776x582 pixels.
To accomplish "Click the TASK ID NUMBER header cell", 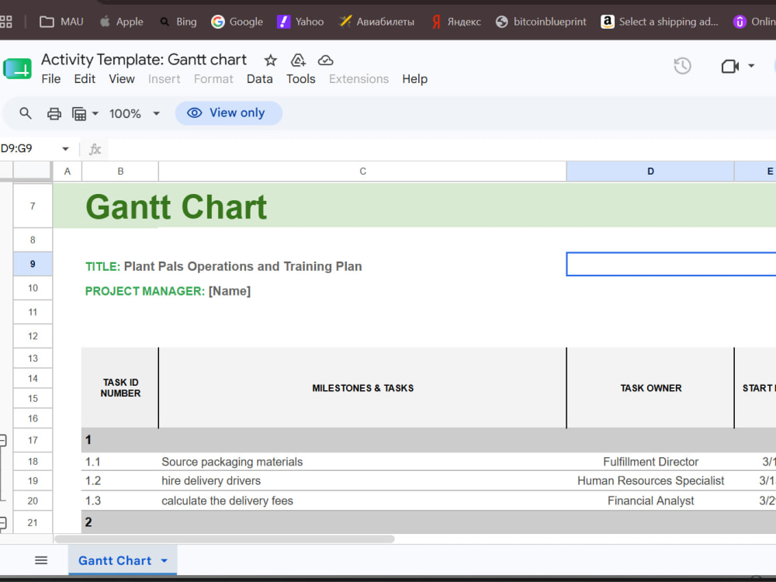I will point(120,388).
